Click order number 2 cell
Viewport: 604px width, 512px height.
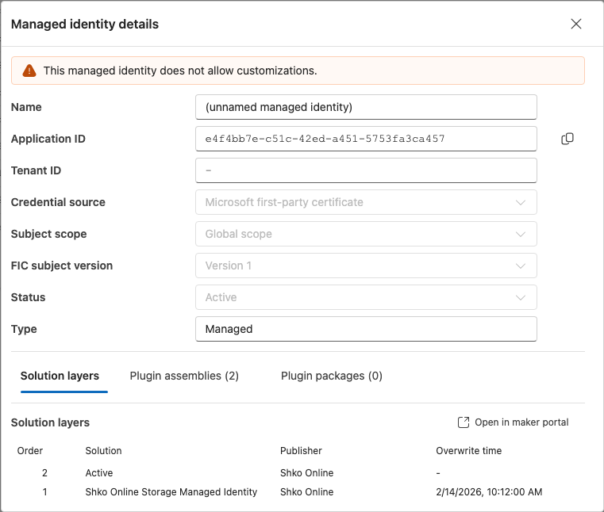click(44, 472)
